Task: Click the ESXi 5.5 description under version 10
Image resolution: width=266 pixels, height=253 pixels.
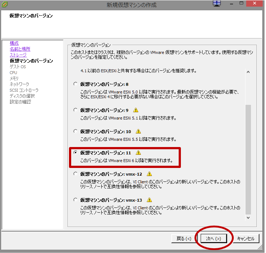Action: 128,139
